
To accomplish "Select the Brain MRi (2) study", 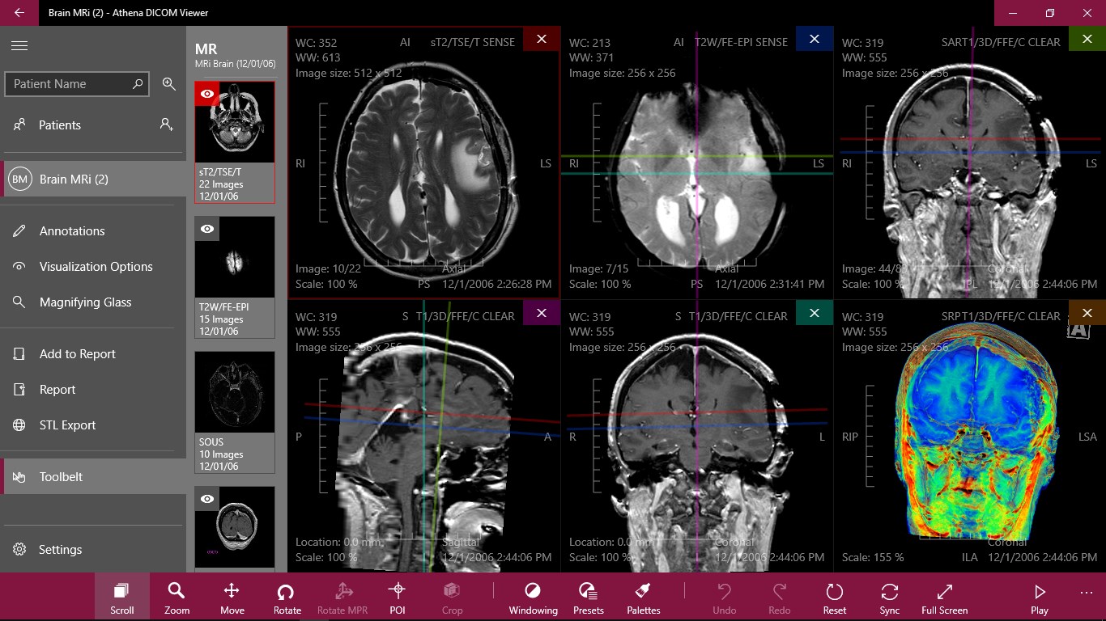I will pyautogui.click(x=93, y=179).
